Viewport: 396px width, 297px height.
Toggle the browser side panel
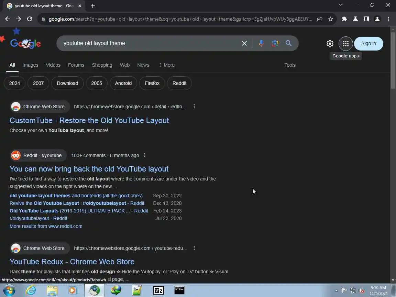366,19
